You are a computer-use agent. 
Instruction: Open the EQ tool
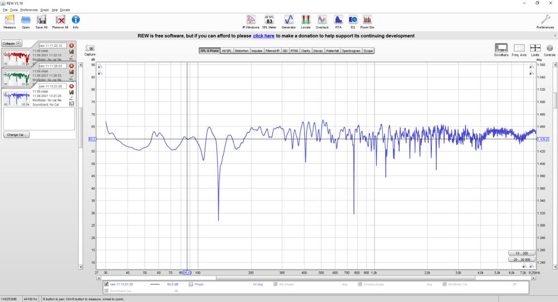pyautogui.click(x=353, y=22)
